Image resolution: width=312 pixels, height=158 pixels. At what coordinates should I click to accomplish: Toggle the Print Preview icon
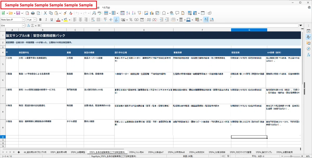[38, 13]
